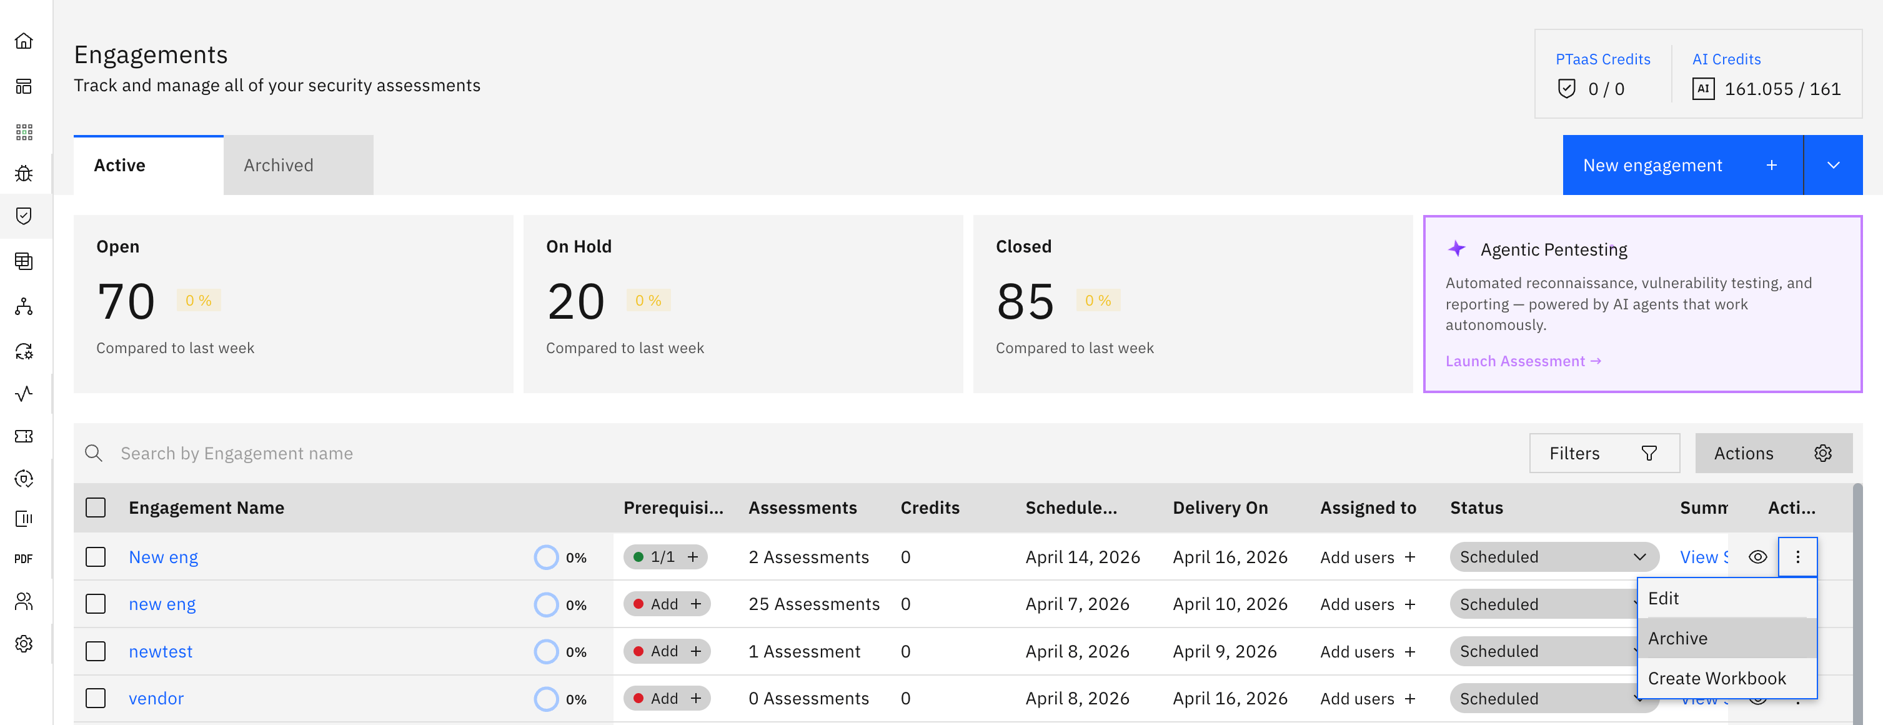Open the shield engagements sidebar icon
This screenshot has width=1883, height=725.
click(24, 216)
